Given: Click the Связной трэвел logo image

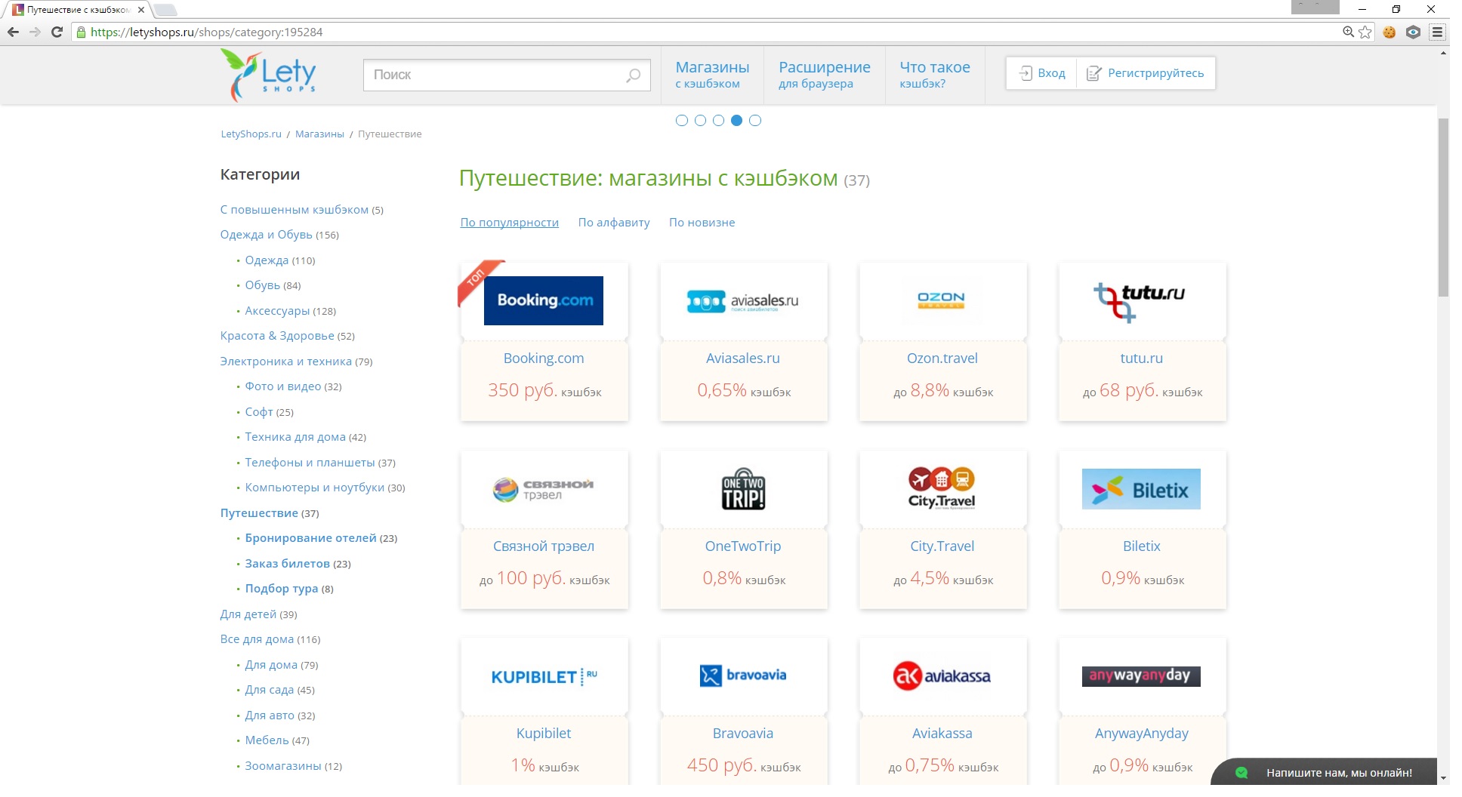Looking at the screenshot, I should (543, 489).
